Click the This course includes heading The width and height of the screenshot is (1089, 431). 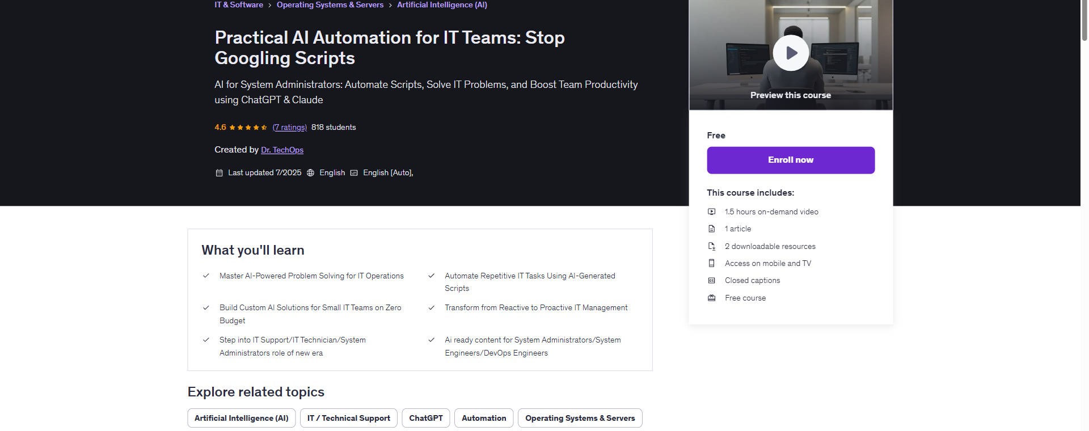(x=750, y=193)
